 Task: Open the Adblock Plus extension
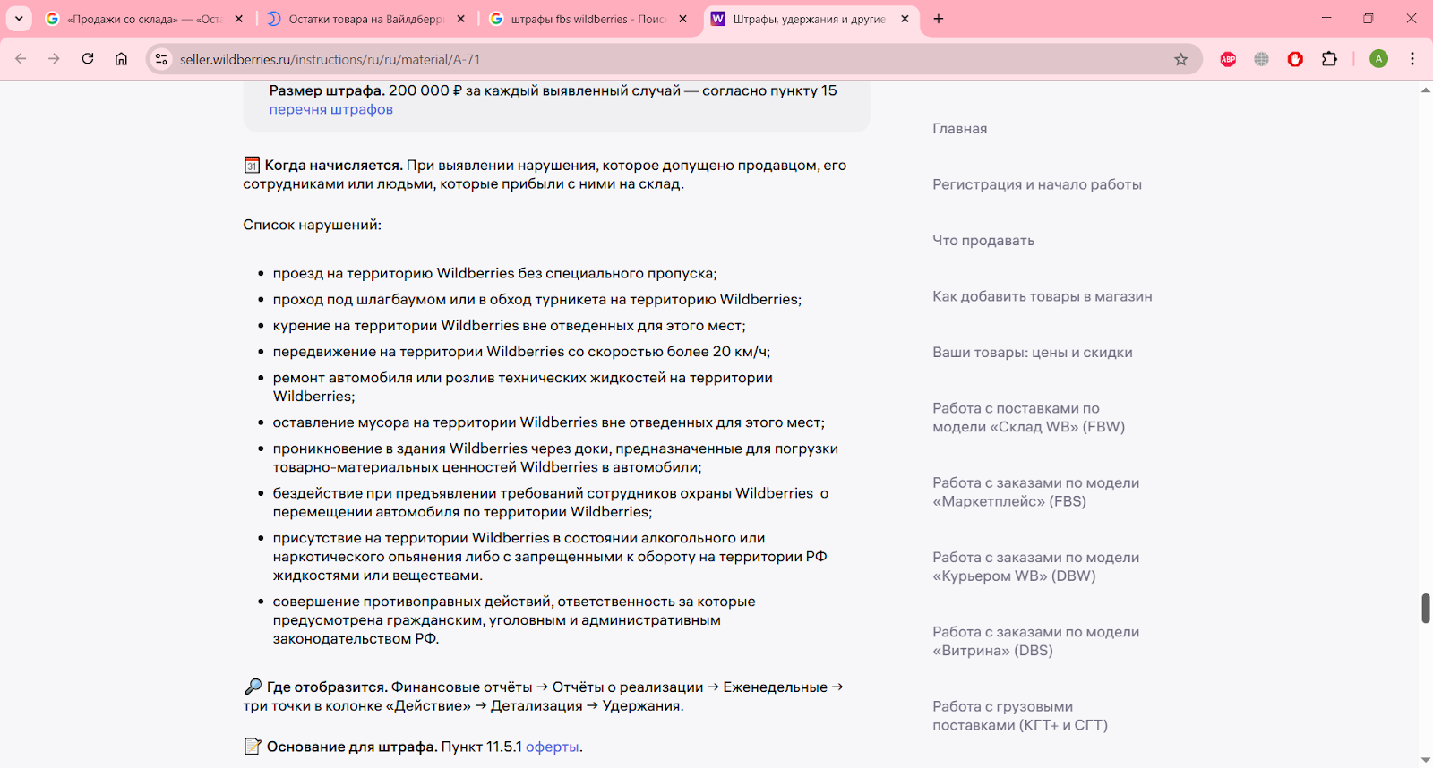(1228, 59)
